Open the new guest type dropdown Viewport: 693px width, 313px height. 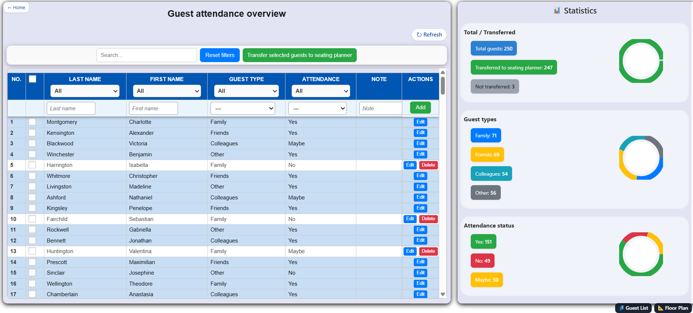pos(243,108)
